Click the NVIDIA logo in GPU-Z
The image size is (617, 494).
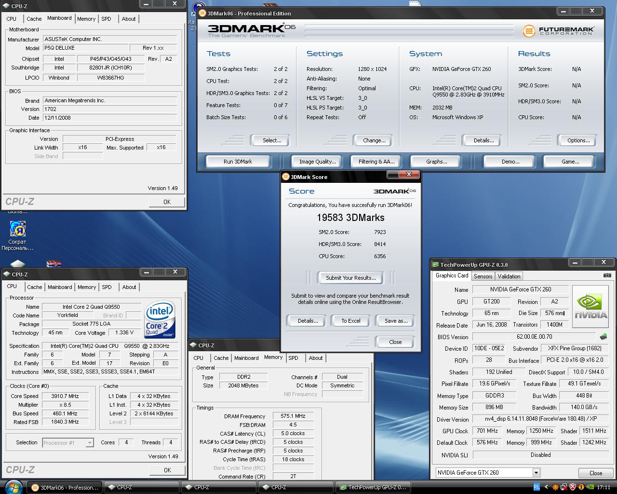tap(590, 306)
